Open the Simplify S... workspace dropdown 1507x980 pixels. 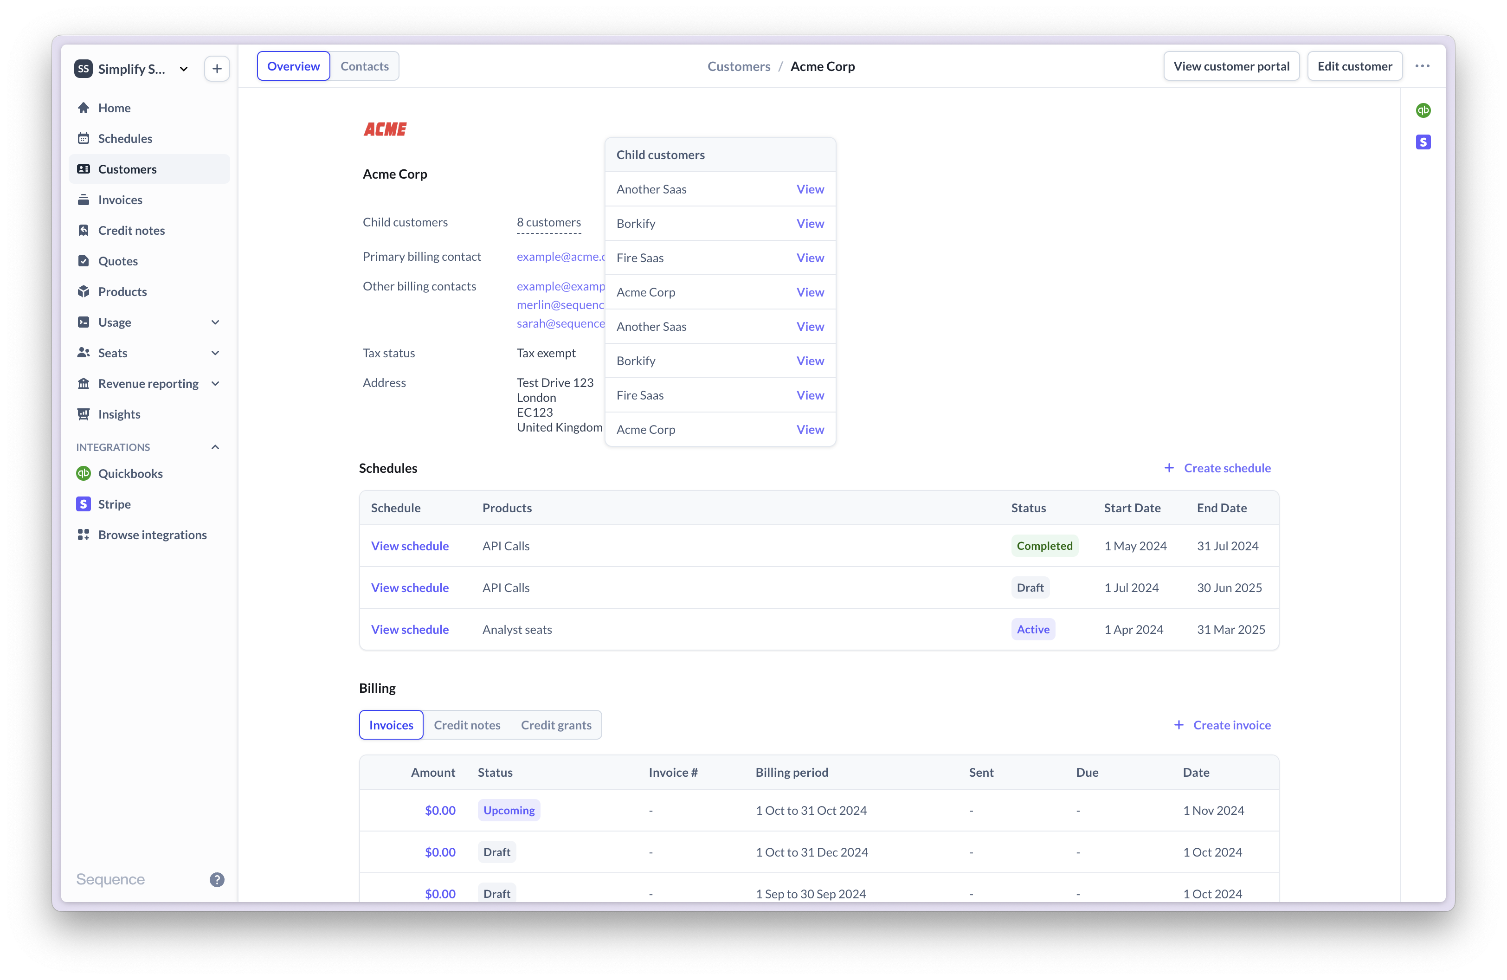tap(132, 68)
